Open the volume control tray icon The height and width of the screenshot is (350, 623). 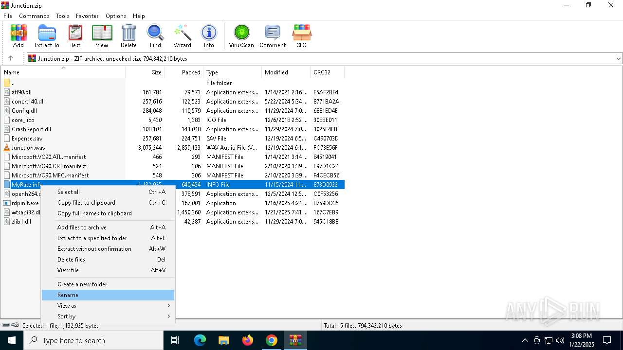tap(560, 340)
